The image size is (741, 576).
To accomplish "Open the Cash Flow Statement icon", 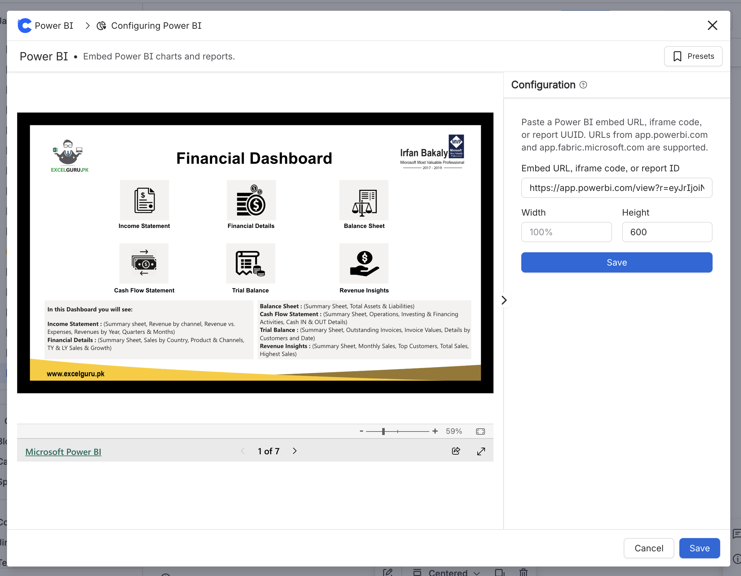I will tap(144, 263).
